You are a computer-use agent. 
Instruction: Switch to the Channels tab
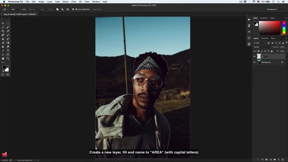pos(265,38)
